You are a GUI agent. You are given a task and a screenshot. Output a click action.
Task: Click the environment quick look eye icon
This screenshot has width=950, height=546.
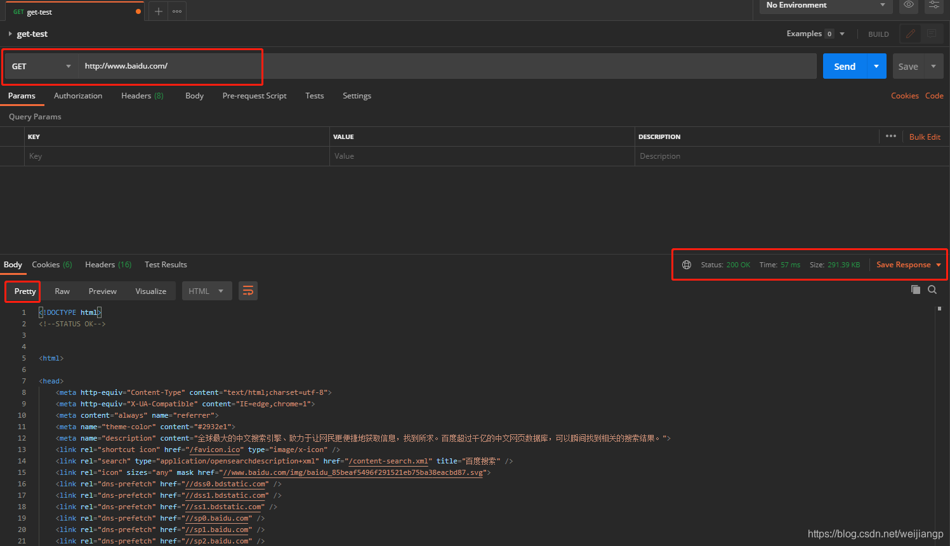click(909, 5)
